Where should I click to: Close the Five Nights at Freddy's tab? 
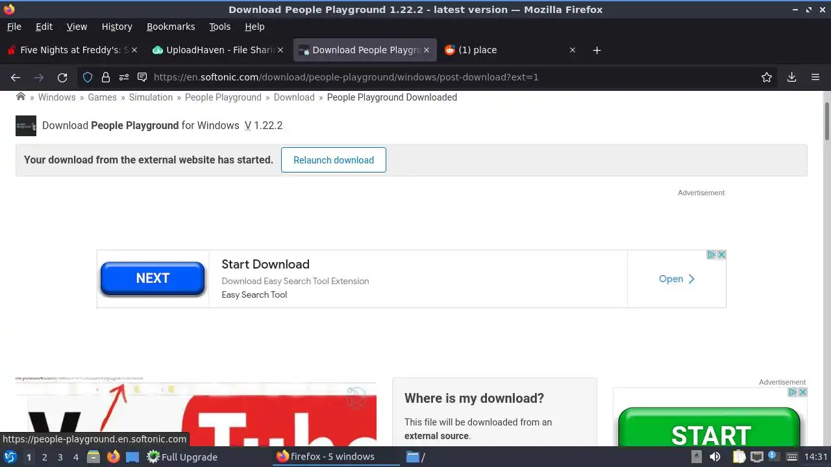[x=134, y=50]
